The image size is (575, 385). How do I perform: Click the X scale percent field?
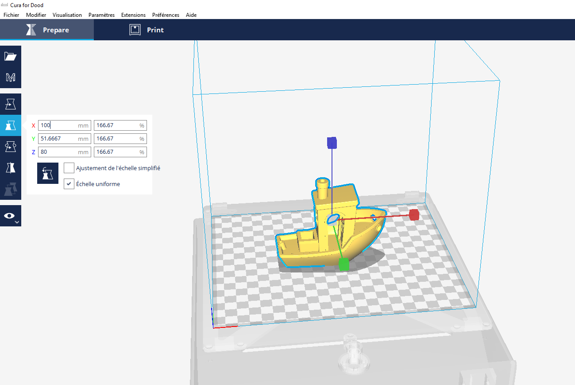pyautogui.click(x=120, y=125)
